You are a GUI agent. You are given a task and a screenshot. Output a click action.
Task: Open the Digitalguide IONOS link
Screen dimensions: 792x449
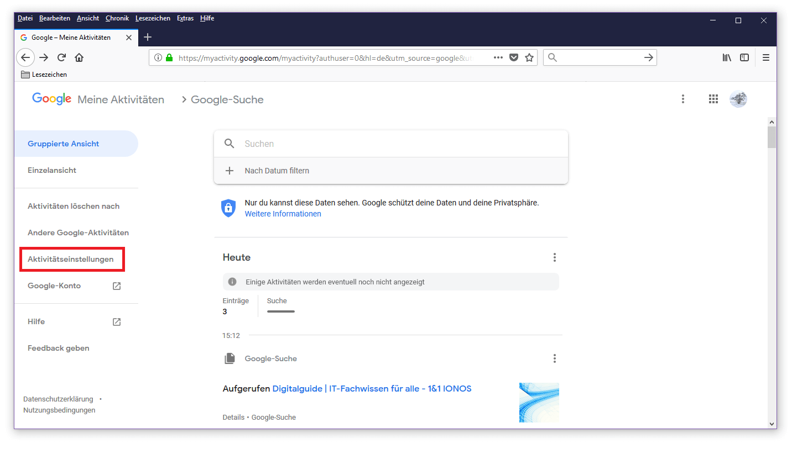click(372, 389)
